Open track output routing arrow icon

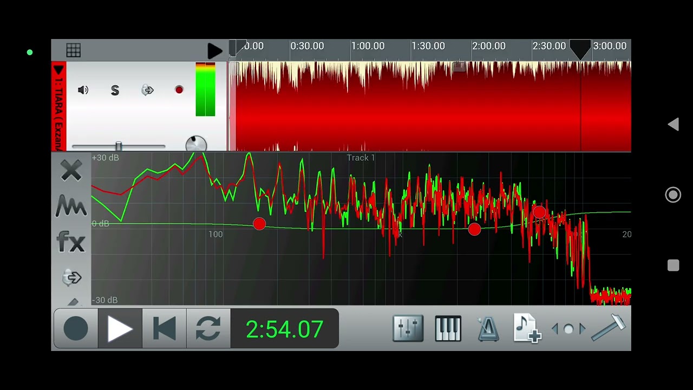(x=148, y=90)
